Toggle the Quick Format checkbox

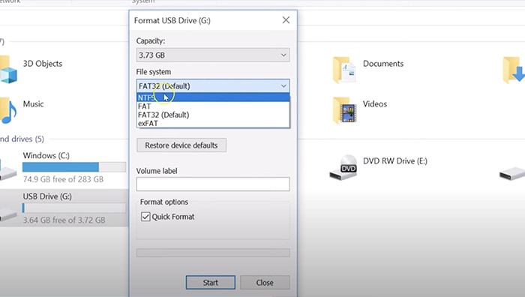[x=145, y=217]
